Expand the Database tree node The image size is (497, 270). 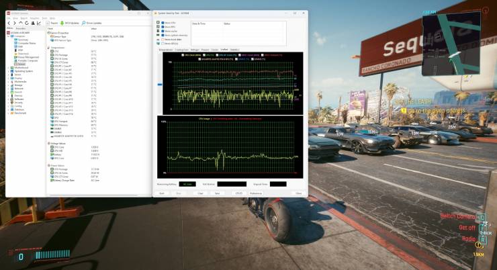tap(9, 109)
